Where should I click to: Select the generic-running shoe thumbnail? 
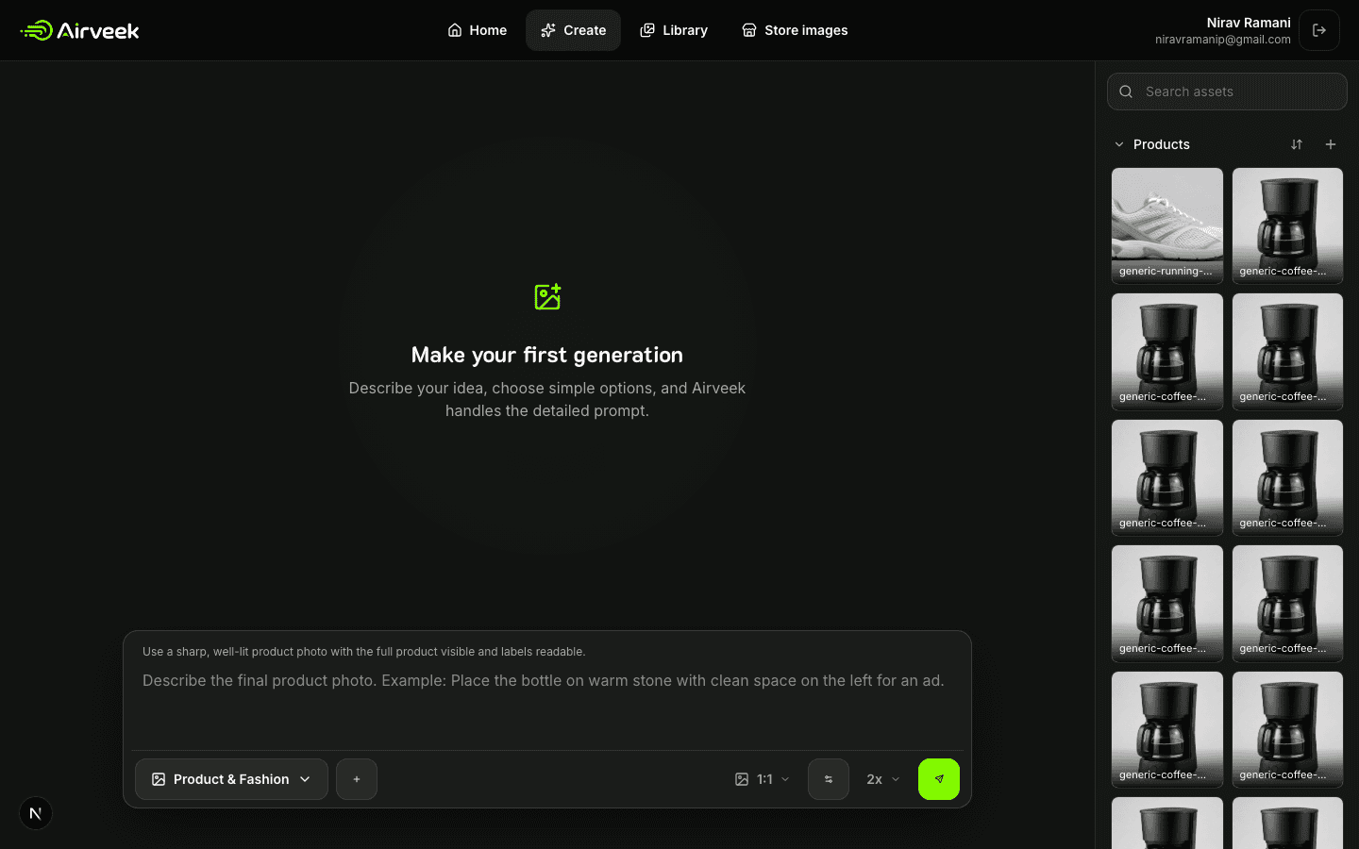[x=1167, y=225]
